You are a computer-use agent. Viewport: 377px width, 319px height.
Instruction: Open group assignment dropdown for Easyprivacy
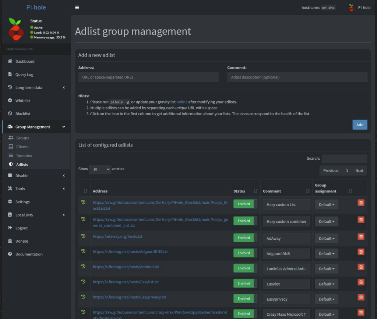pos(327,299)
